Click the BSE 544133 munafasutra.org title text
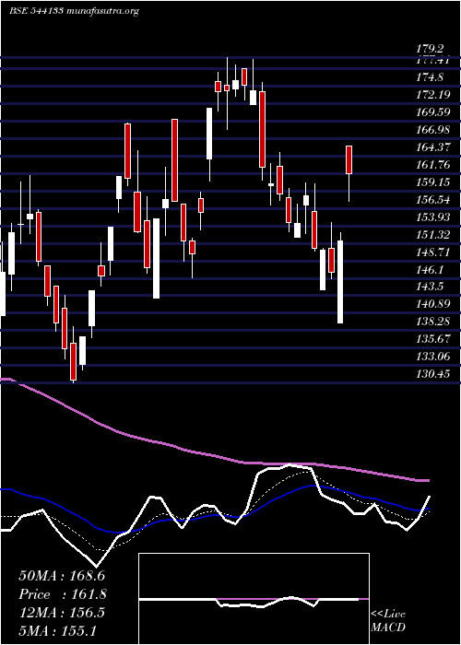This screenshot has height=645, width=461. pos(74,11)
